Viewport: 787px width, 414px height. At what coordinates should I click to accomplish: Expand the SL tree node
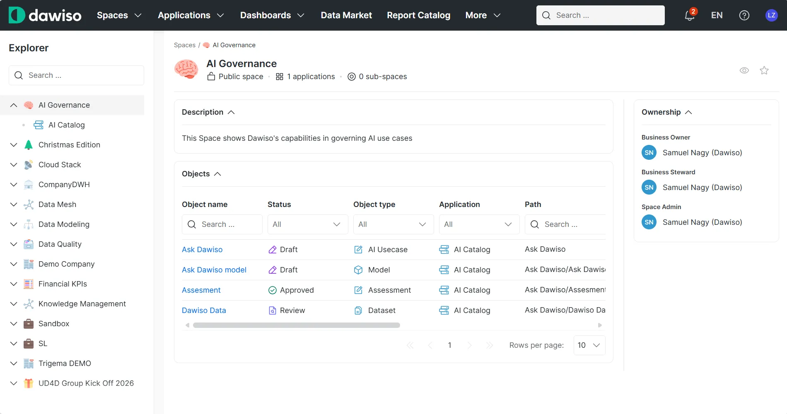click(x=14, y=344)
